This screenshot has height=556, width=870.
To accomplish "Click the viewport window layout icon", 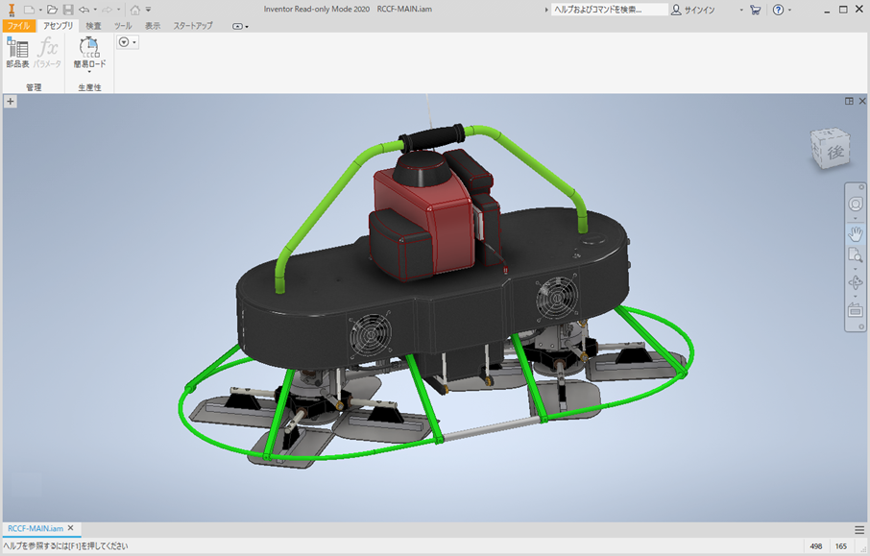I will 849,101.
